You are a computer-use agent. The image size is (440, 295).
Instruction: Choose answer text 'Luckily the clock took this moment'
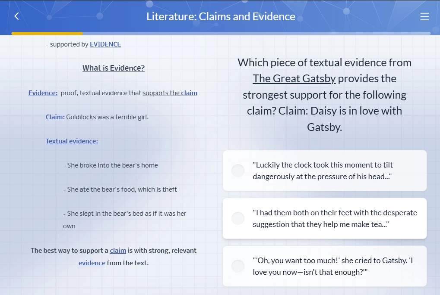pyautogui.click(x=323, y=171)
